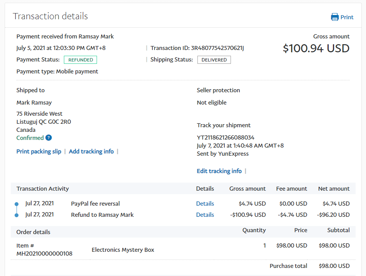Click the DELIVERED shipping status badge

point(214,60)
